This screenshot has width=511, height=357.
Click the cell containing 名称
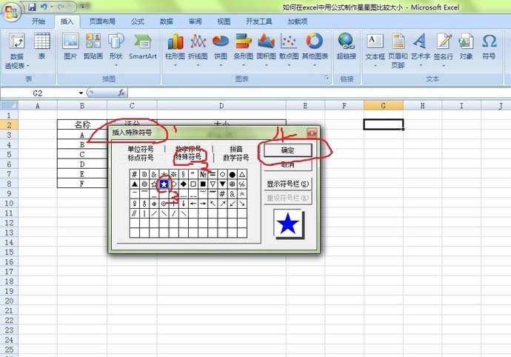[x=82, y=124]
